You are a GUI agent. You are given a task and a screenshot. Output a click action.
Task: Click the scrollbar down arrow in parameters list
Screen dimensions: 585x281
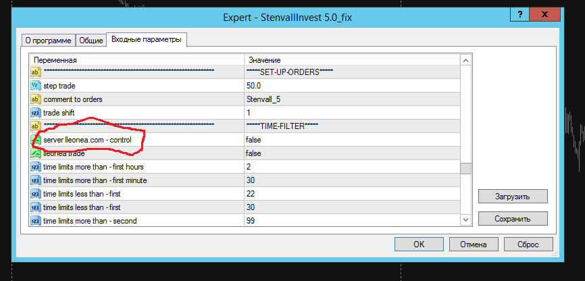(465, 220)
